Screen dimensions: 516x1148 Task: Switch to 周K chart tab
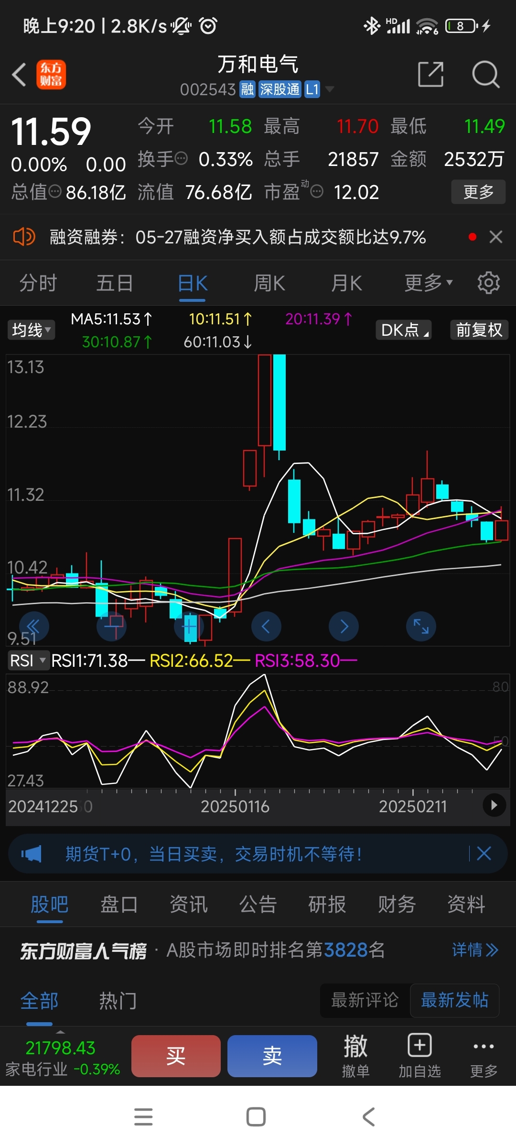click(269, 283)
